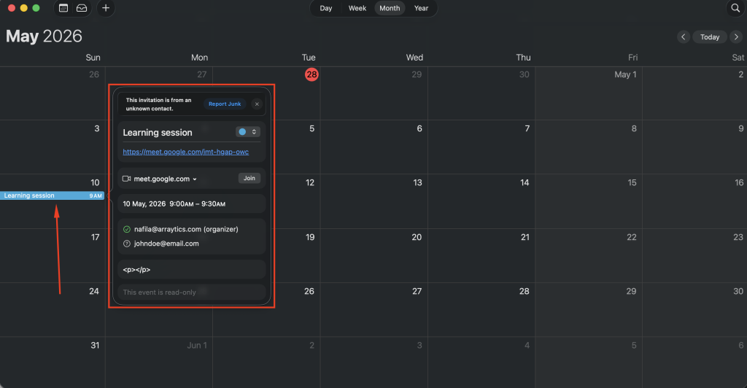Viewport: 747px width, 388px height.
Task: Click the blue calendar color dot
Action: (242, 132)
